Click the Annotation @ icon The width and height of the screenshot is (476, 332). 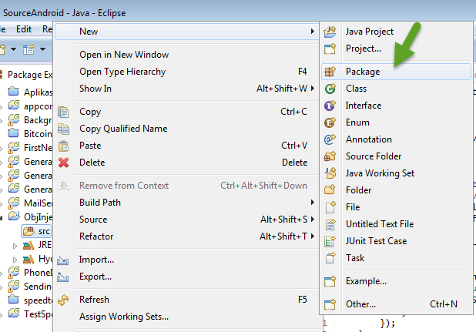[x=330, y=139]
